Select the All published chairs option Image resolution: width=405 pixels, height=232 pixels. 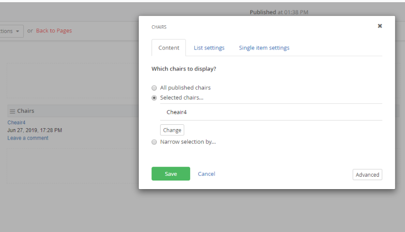coord(154,88)
